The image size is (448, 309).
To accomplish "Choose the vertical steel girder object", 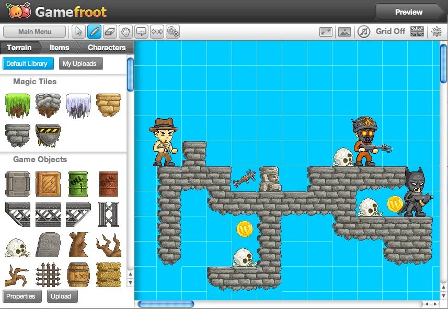I will [109, 214].
